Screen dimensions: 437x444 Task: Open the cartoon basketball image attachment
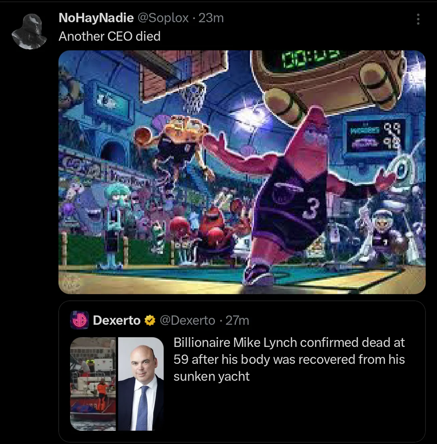click(x=242, y=172)
